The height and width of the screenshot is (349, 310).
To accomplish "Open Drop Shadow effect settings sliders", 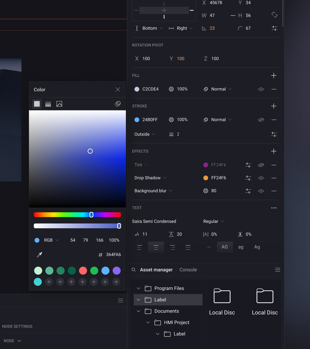I will [x=248, y=178].
